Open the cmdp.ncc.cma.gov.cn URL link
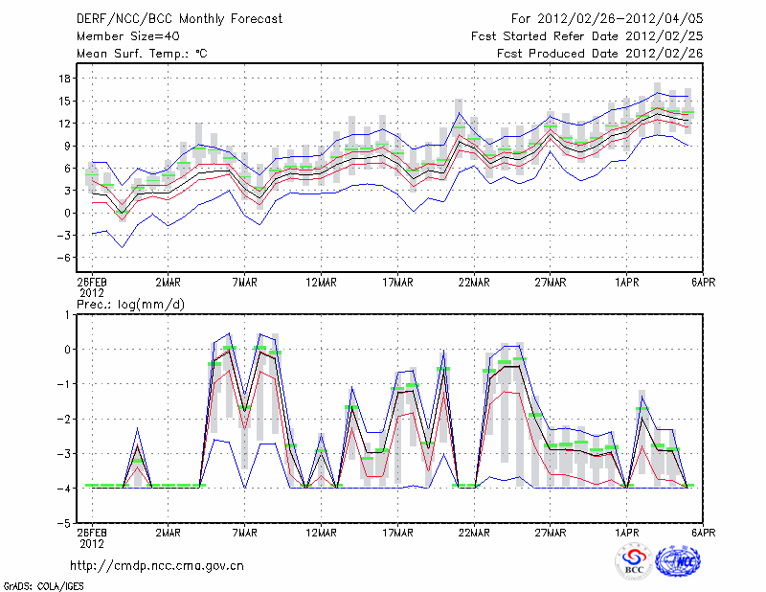Screen dimensions: 766x592 158,566
